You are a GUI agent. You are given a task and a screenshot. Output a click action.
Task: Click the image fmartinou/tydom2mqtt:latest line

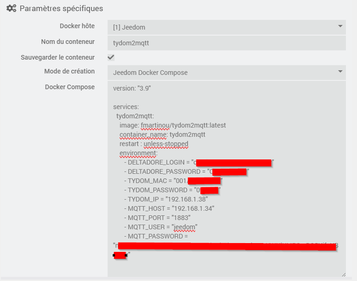point(172,125)
